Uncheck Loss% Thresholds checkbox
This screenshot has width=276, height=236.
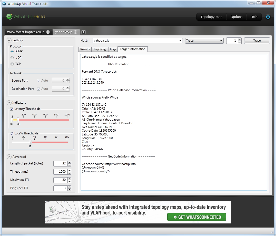click(12, 134)
